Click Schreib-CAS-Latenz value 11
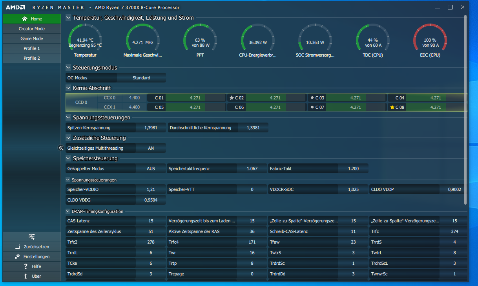Image resolution: width=478 pixels, height=286 pixels. (x=353, y=231)
